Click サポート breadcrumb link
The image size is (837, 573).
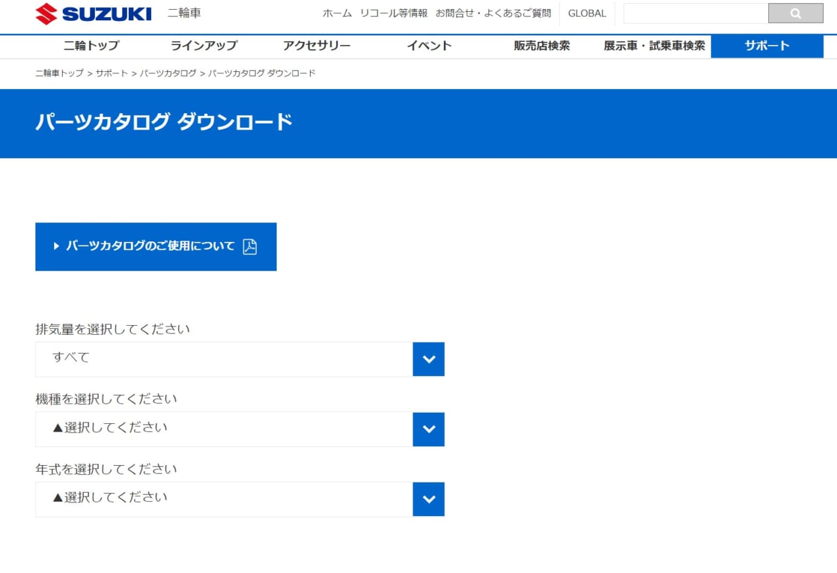(x=112, y=73)
